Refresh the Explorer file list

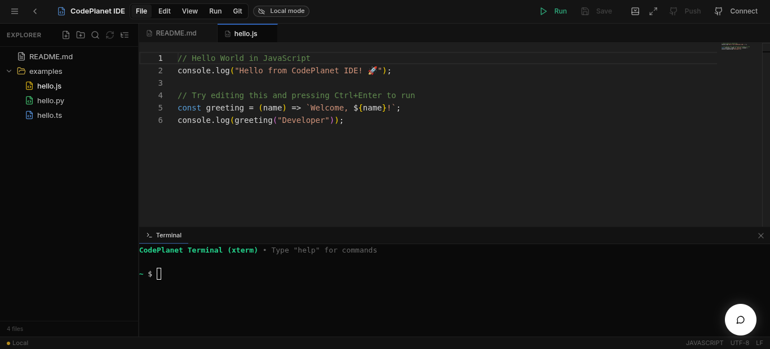tap(110, 35)
